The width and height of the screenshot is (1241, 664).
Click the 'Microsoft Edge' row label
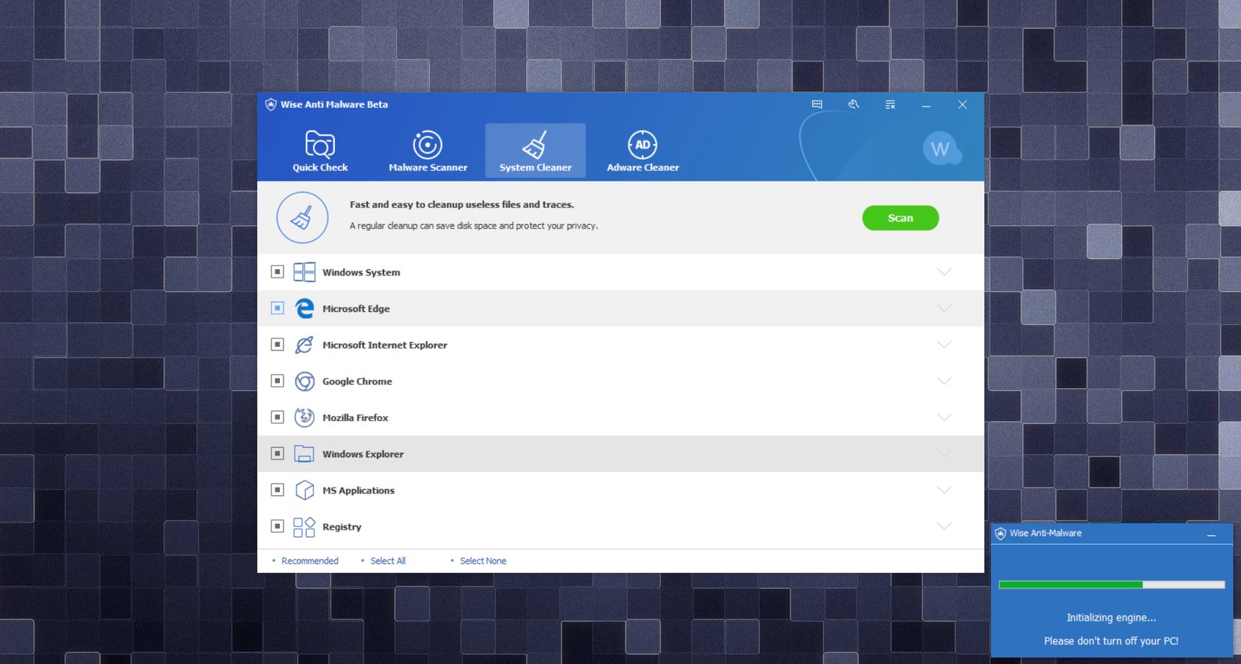pos(356,309)
